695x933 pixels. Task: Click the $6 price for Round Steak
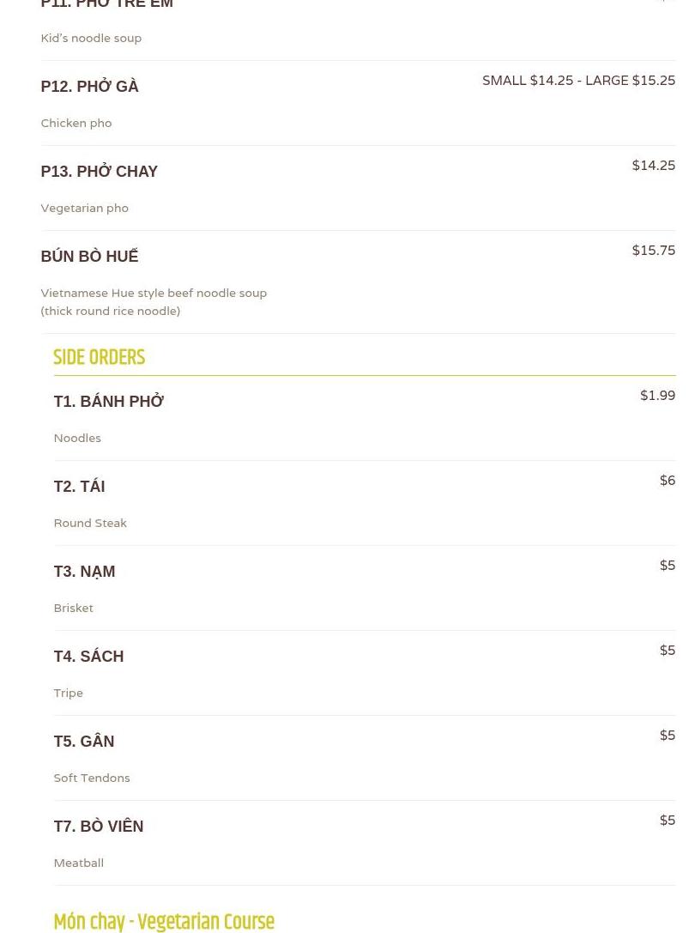point(667,481)
